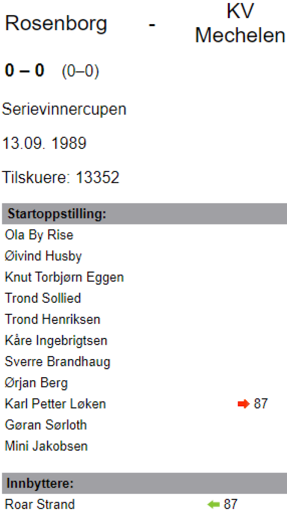287x516 pixels.
Task: Select player Øivind Husby
Action: [x=43, y=256]
